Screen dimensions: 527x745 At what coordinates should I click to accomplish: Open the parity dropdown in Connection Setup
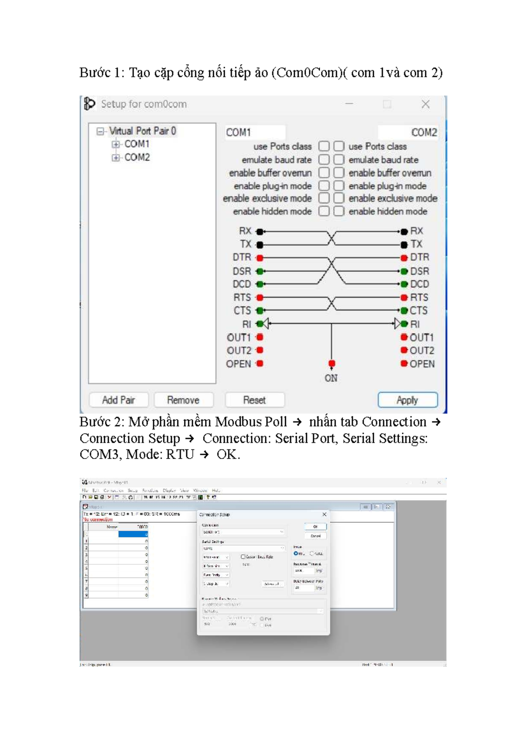(x=216, y=575)
